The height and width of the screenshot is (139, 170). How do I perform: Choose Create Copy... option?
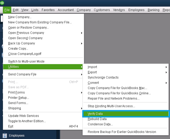(x=43, y=49)
